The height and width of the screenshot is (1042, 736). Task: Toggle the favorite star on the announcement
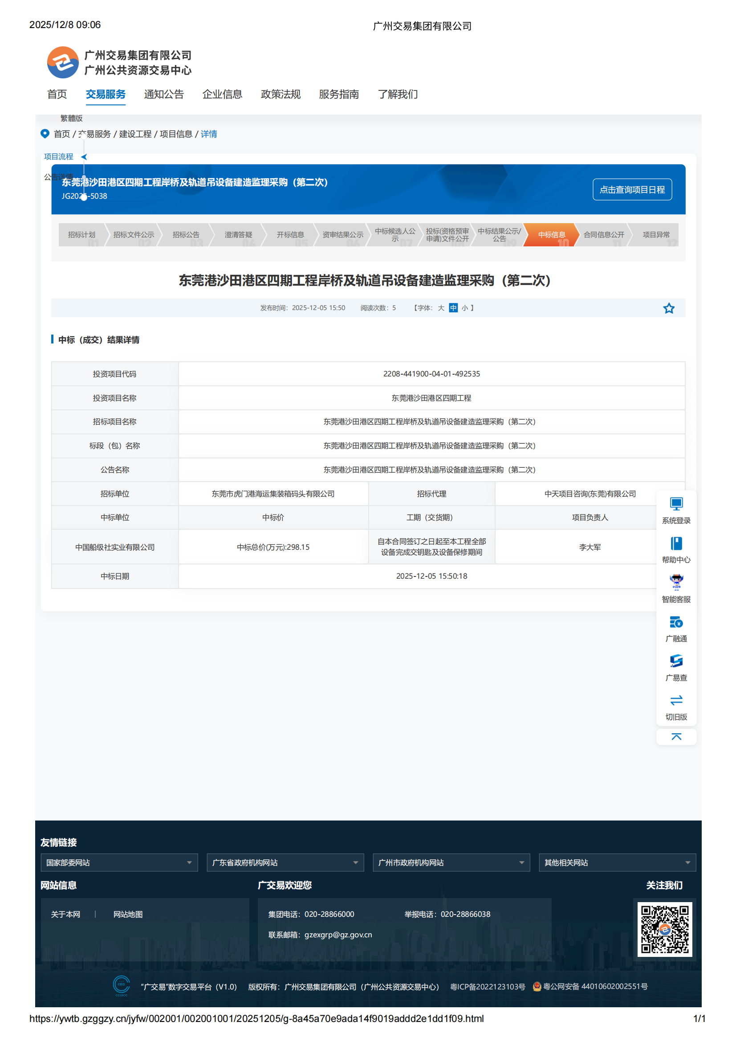tap(669, 308)
